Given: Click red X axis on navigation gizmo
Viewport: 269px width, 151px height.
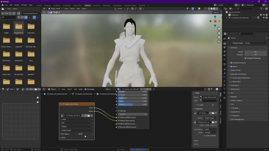Looking at the screenshot, I should click(x=215, y=21).
